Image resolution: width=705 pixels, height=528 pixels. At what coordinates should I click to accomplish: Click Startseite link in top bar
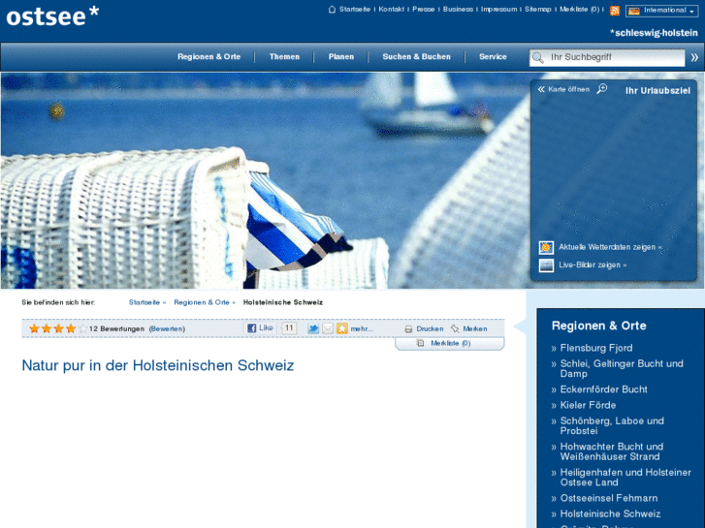(355, 9)
